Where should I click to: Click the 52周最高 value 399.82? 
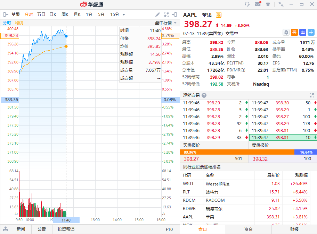pyautogui.click(x=217, y=77)
